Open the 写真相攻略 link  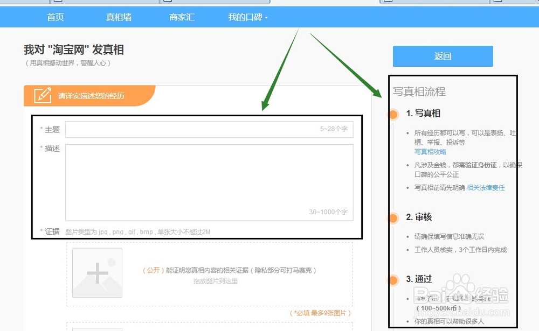click(x=430, y=152)
